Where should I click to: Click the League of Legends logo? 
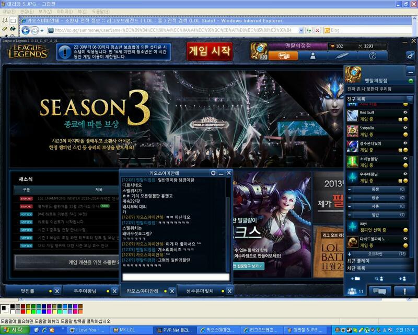pyautogui.click(x=28, y=51)
